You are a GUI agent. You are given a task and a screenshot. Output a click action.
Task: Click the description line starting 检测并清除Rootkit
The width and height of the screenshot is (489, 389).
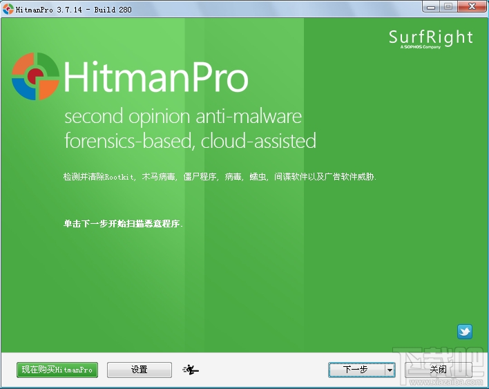[x=220, y=177]
